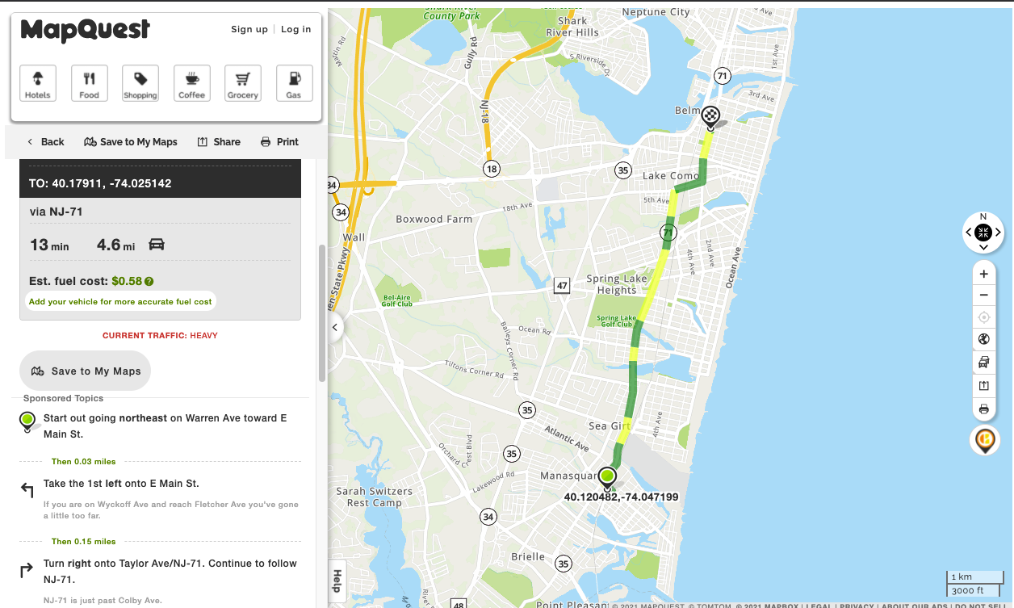
Task: Select step Take the 1st left onto E Main St
Action: click(121, 484)
